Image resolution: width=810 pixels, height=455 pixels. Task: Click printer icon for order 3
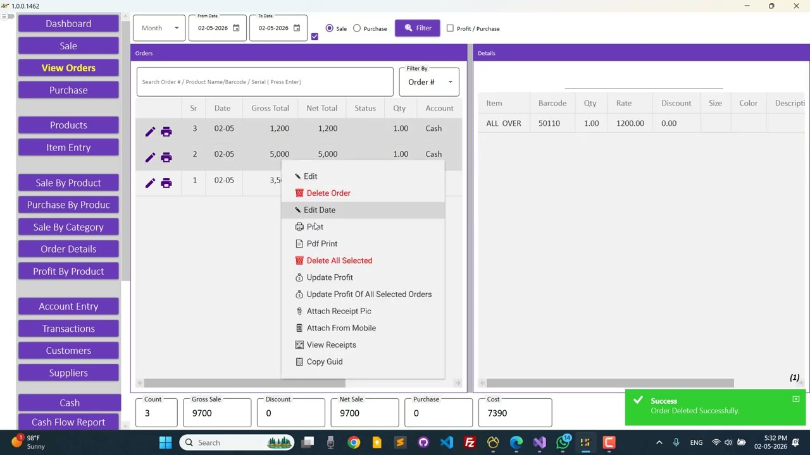click(166, 131)
